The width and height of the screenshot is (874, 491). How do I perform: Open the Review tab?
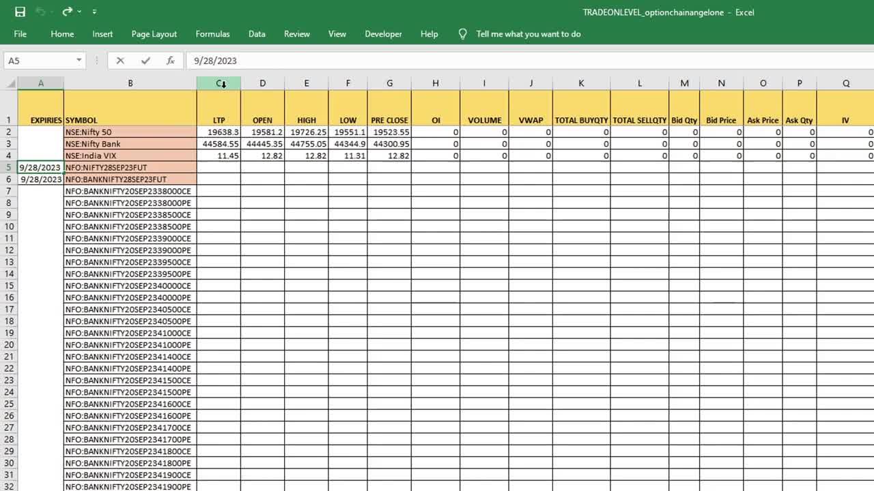coord(297,33)
